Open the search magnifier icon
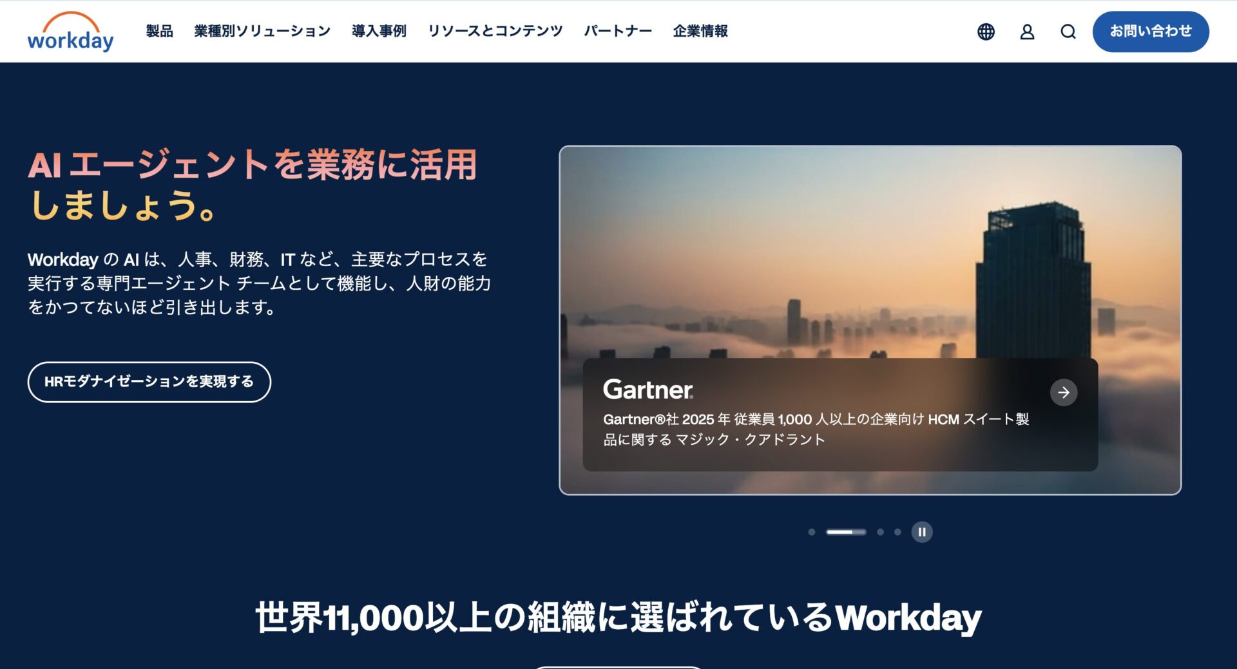 (x=1068, y=32)
